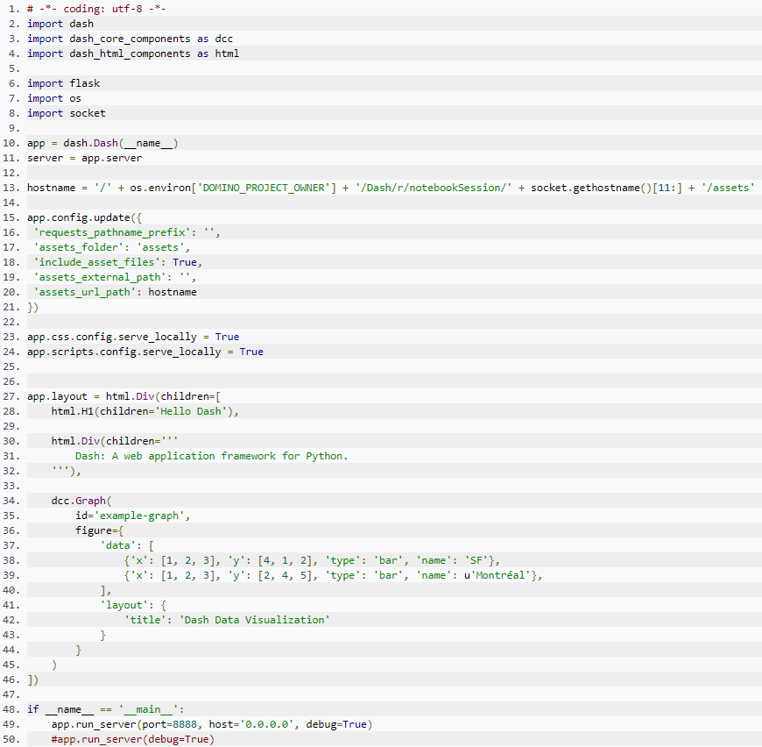Click 'Hello Dash' string on line 28
Image resolution: width=762 pixels, height=747 pixels.
coord(191,411)
